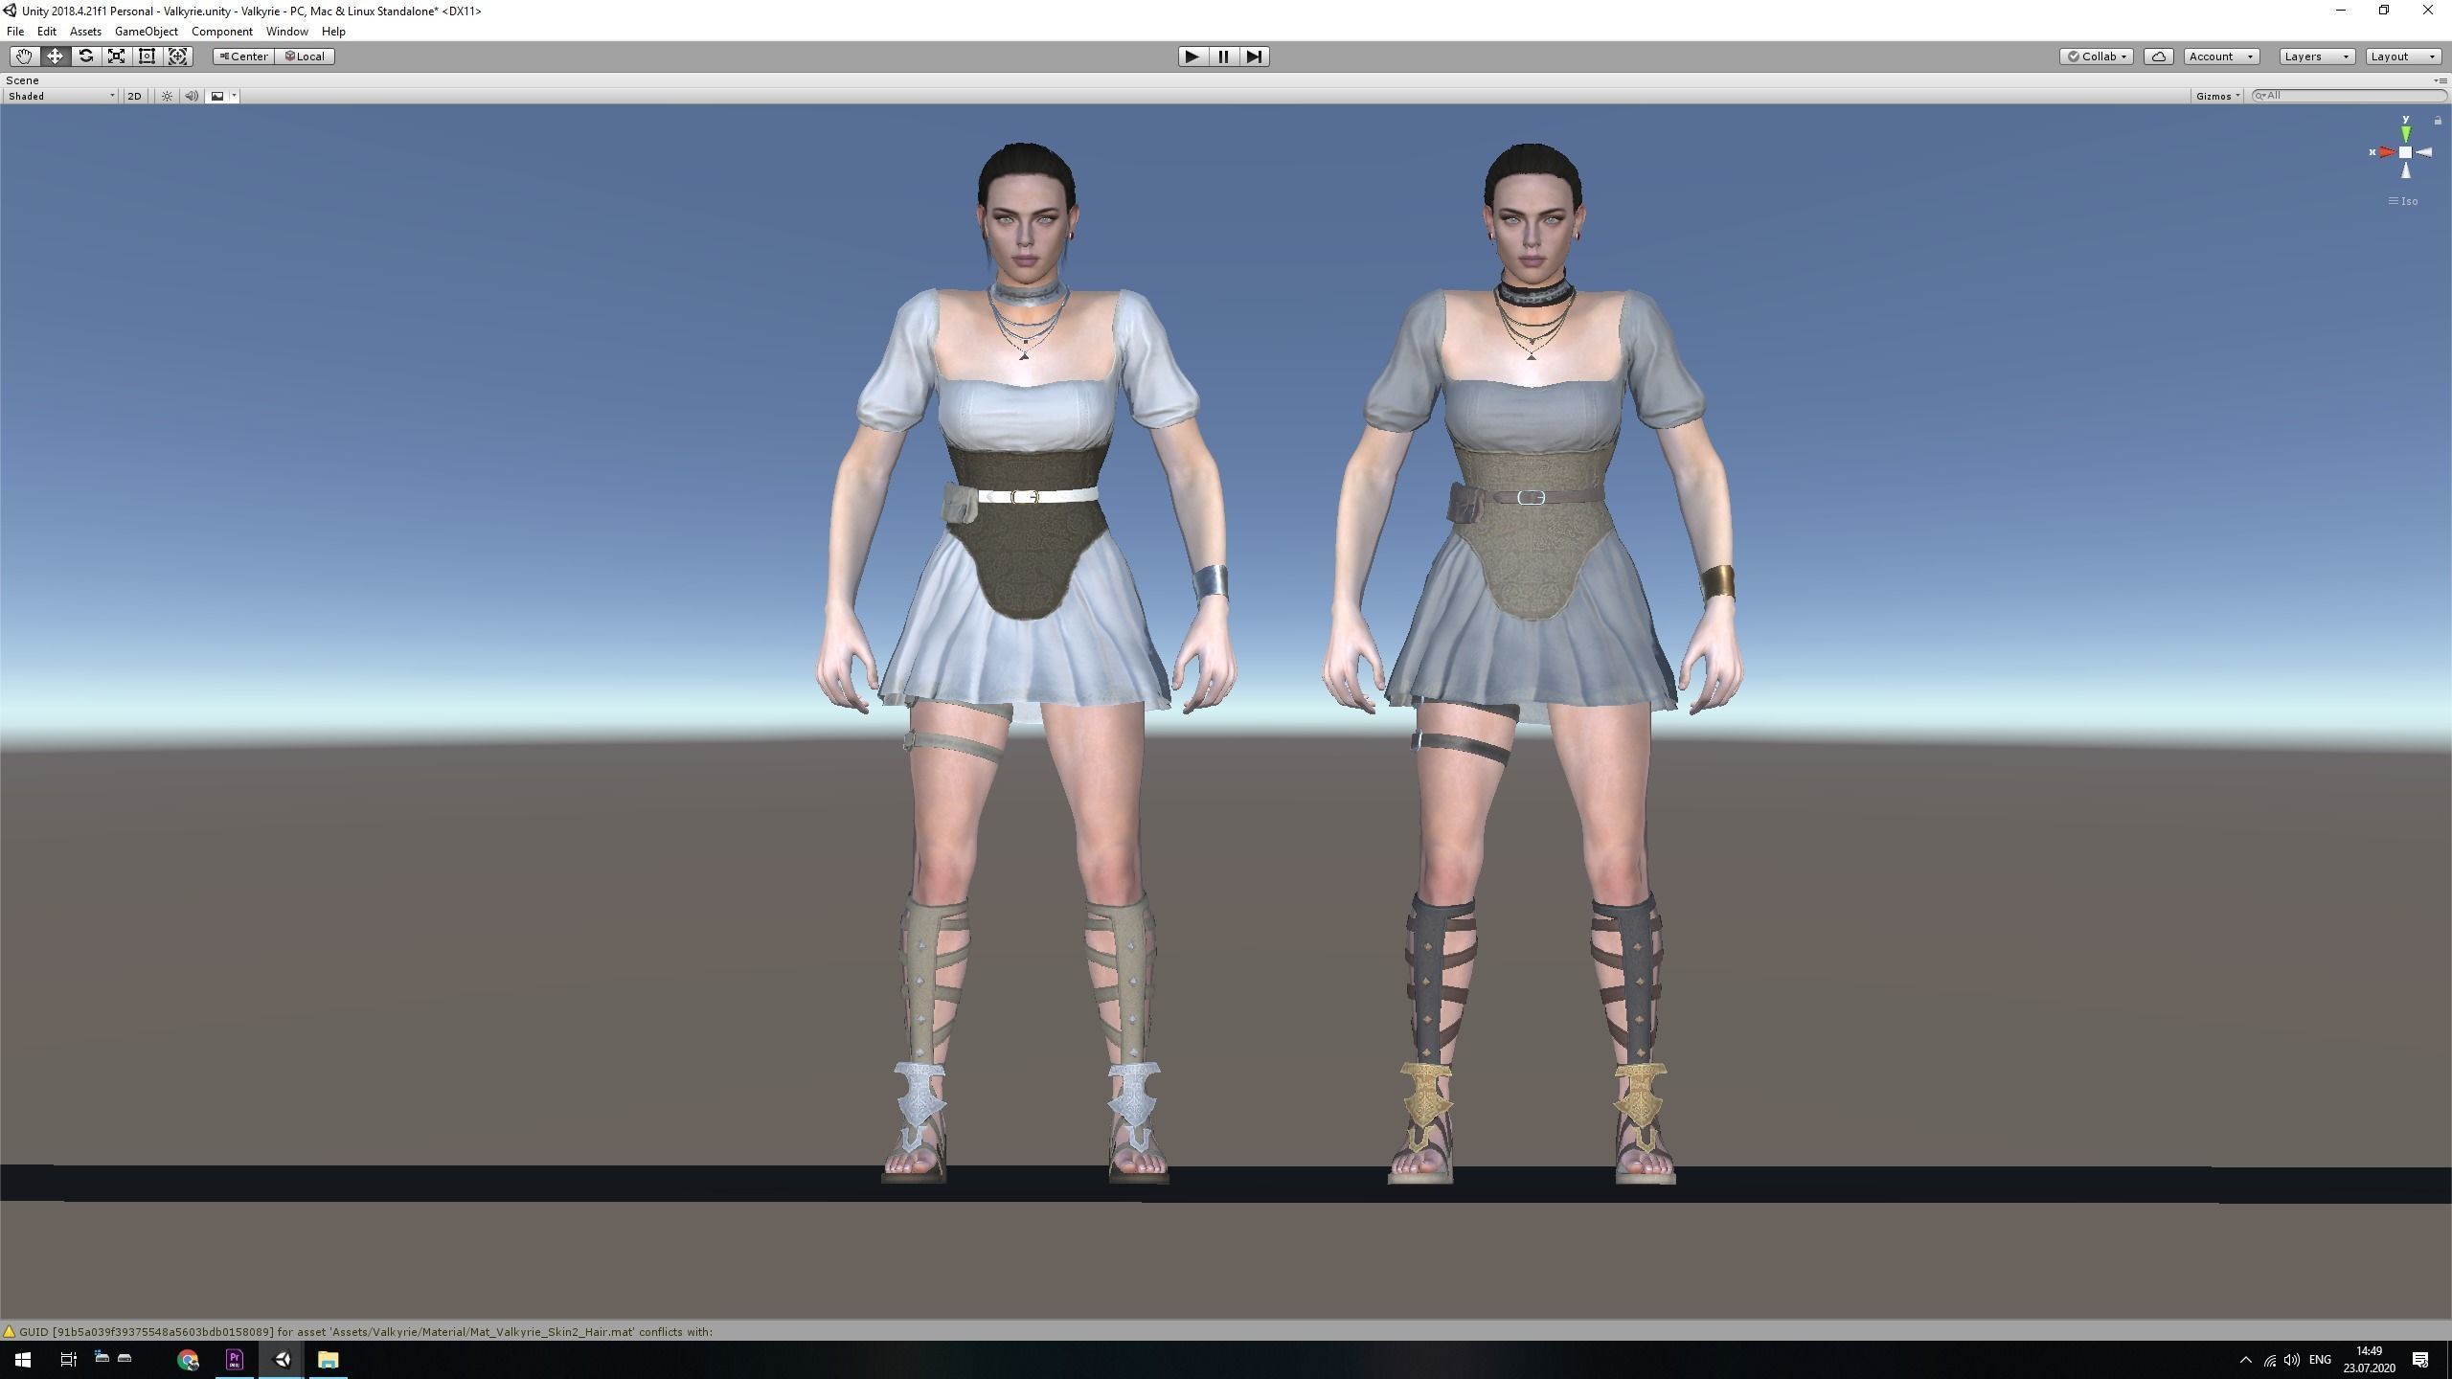Viewport: 2452px width, 1379px height.
Task: Open Chrome from taskbar
Action: (x=188, y=1360)
